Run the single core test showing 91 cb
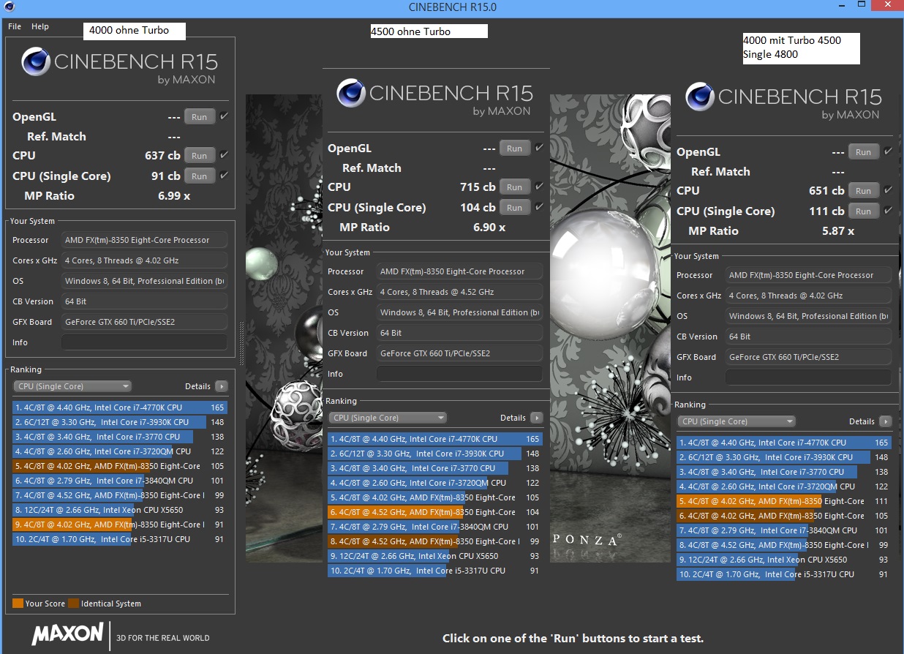Screen dimensions: 904x654 (200, 176)
